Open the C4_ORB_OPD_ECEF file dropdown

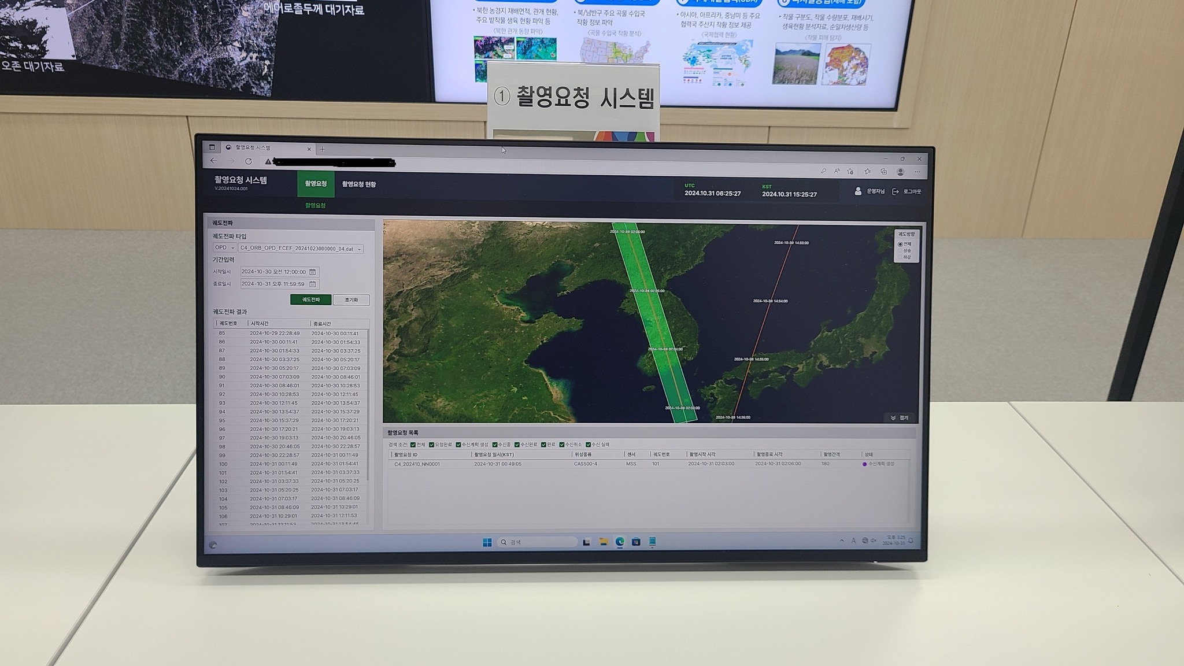[301, 249]
